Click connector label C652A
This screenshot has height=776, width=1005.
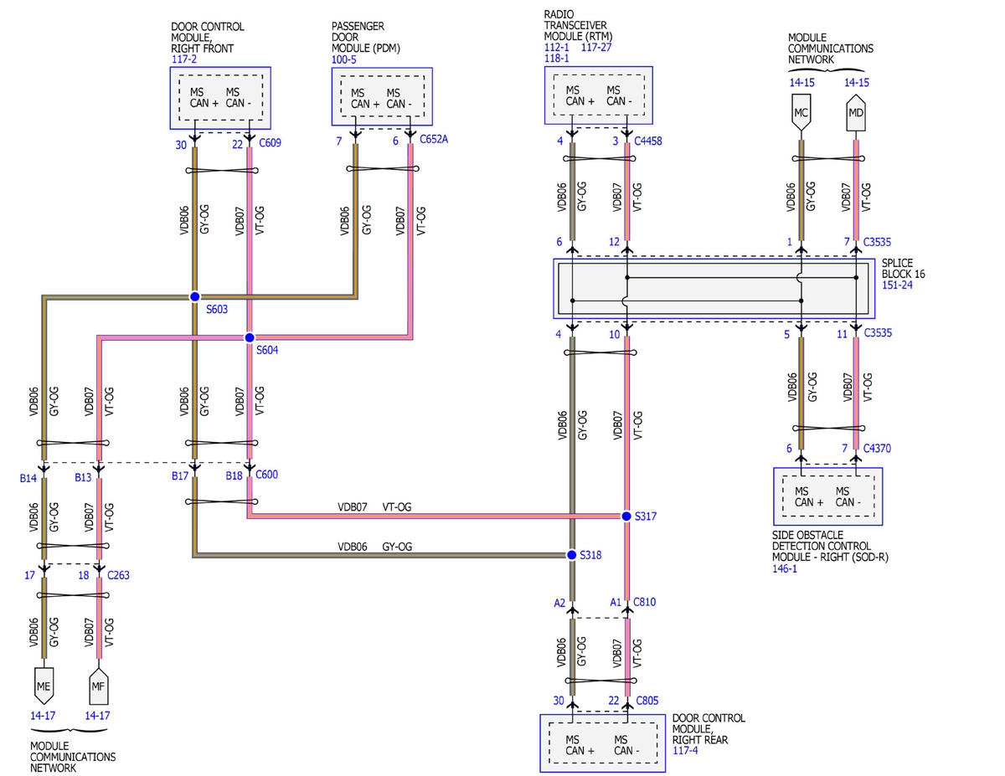(x=434, y=140)
